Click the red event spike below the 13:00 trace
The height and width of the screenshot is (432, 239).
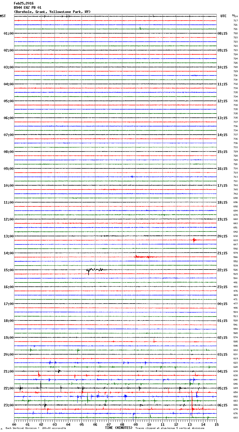194,240
